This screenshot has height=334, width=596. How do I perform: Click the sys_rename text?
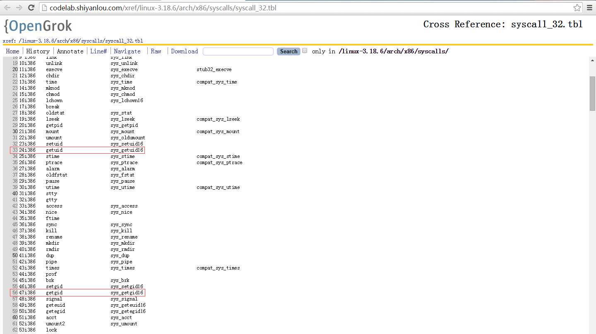pos(124,237)
